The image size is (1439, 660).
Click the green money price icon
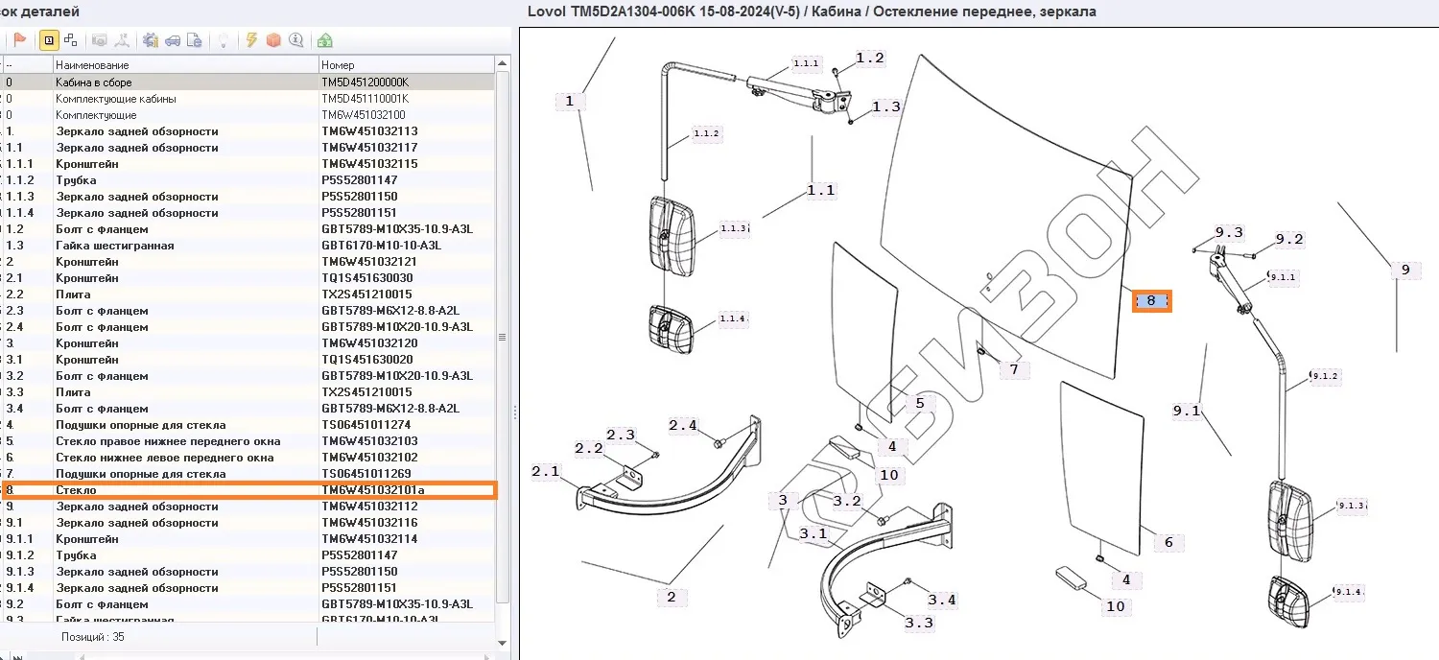(x=325, y=40)
